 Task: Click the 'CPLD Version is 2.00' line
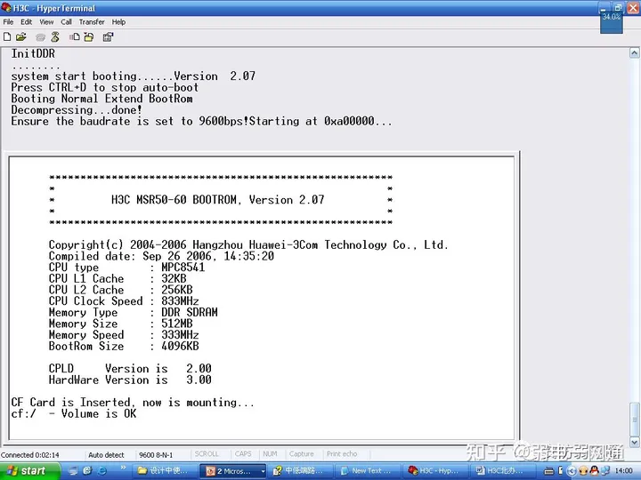coord(130,369)
